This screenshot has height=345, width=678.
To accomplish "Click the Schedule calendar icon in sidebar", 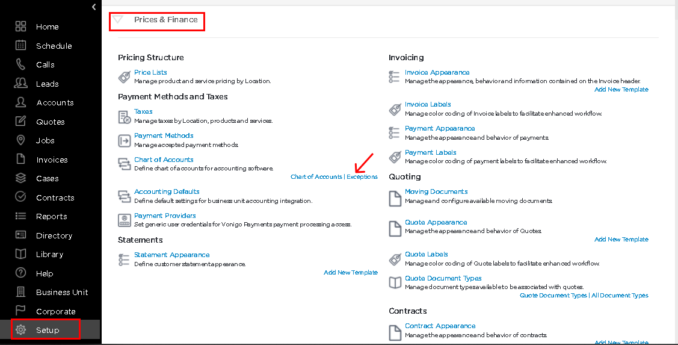I will [20, 45].
